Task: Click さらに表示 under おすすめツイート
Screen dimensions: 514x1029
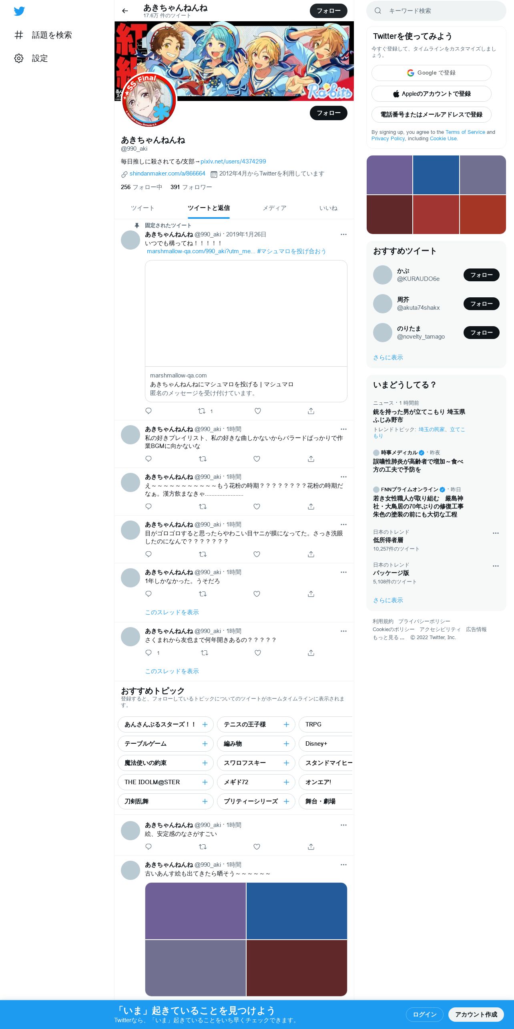Action: point(388,357)
